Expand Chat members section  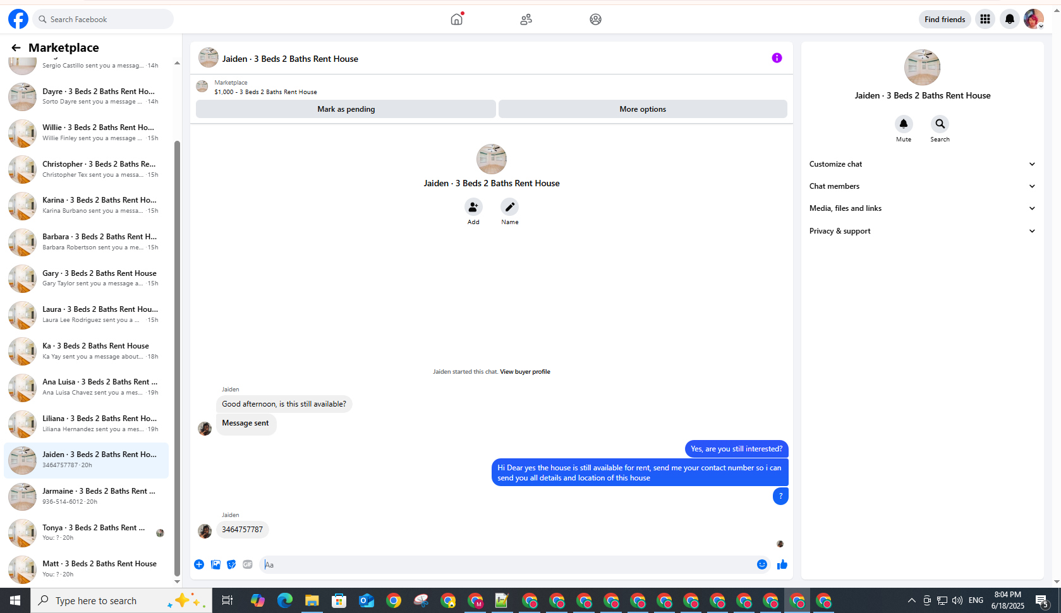(922, 186)
